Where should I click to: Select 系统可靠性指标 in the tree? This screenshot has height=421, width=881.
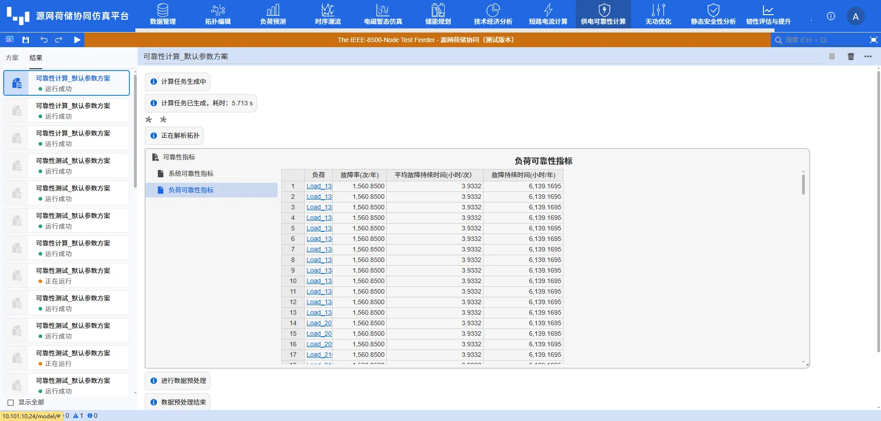coord(191,174)
